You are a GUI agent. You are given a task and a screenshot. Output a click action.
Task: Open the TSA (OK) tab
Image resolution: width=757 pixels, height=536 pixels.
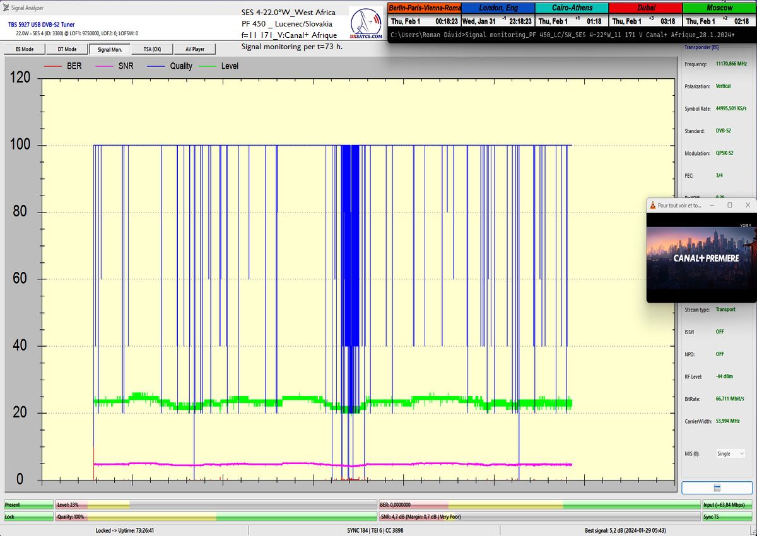click(x=152, y=49)
